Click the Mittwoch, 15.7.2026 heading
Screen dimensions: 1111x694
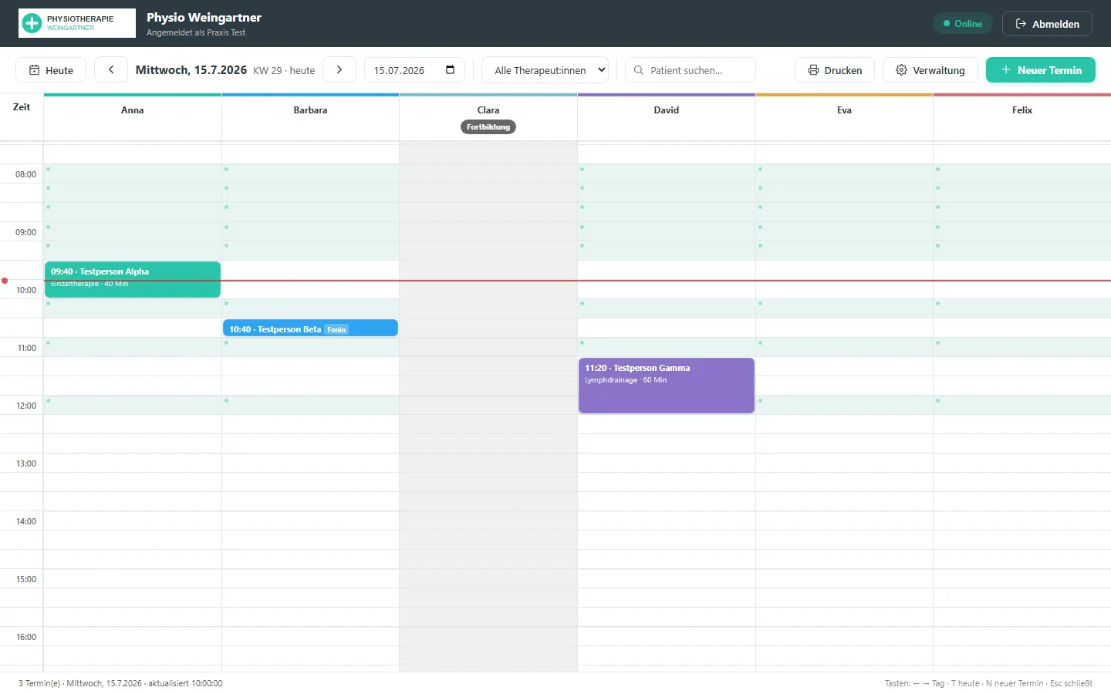[x=191, y=70]
